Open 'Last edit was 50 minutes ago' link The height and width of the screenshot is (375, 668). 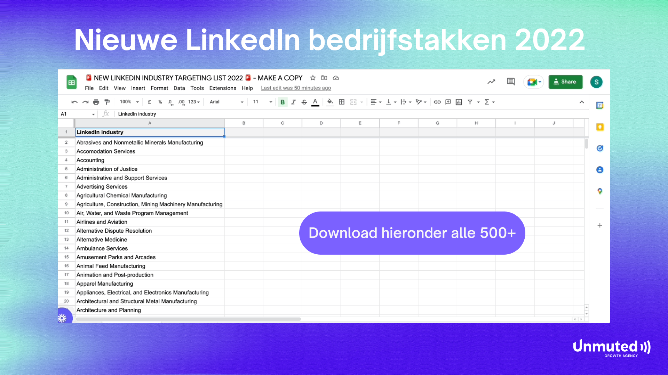point(296,88)
